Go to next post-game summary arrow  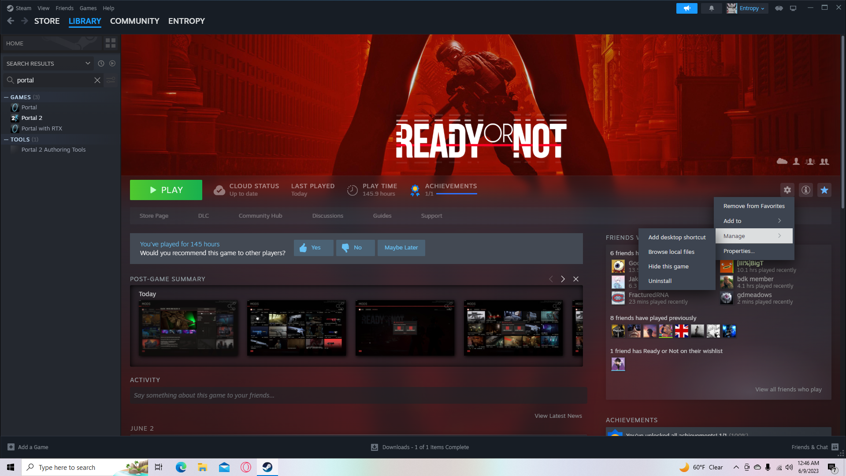563,279
